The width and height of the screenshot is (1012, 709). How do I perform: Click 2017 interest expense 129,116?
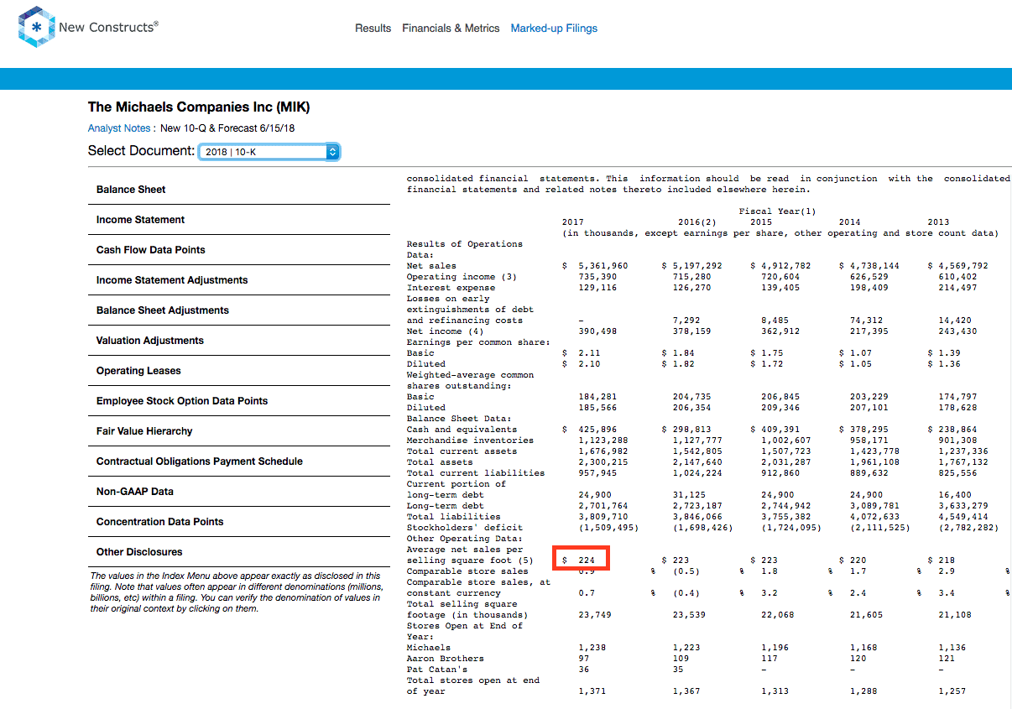click(597, 288)
